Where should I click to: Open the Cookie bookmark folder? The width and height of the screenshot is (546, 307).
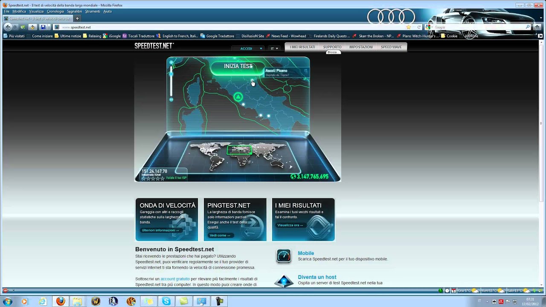(449, 36)
